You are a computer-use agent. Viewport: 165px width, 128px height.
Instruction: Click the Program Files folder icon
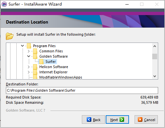(29, 46)
